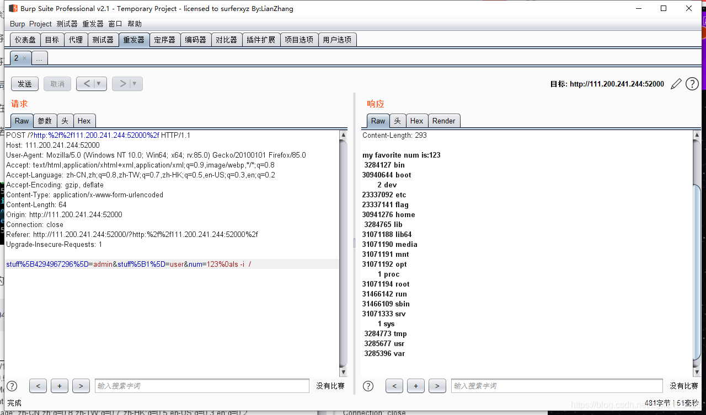
Task: Switch to the 定序器 tab
Action: [x=164, y=40]
